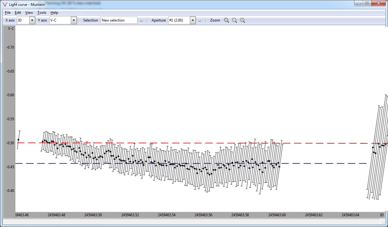Open the View menu
This screenshot has height=227, width=388.
[x=29, y=13]
